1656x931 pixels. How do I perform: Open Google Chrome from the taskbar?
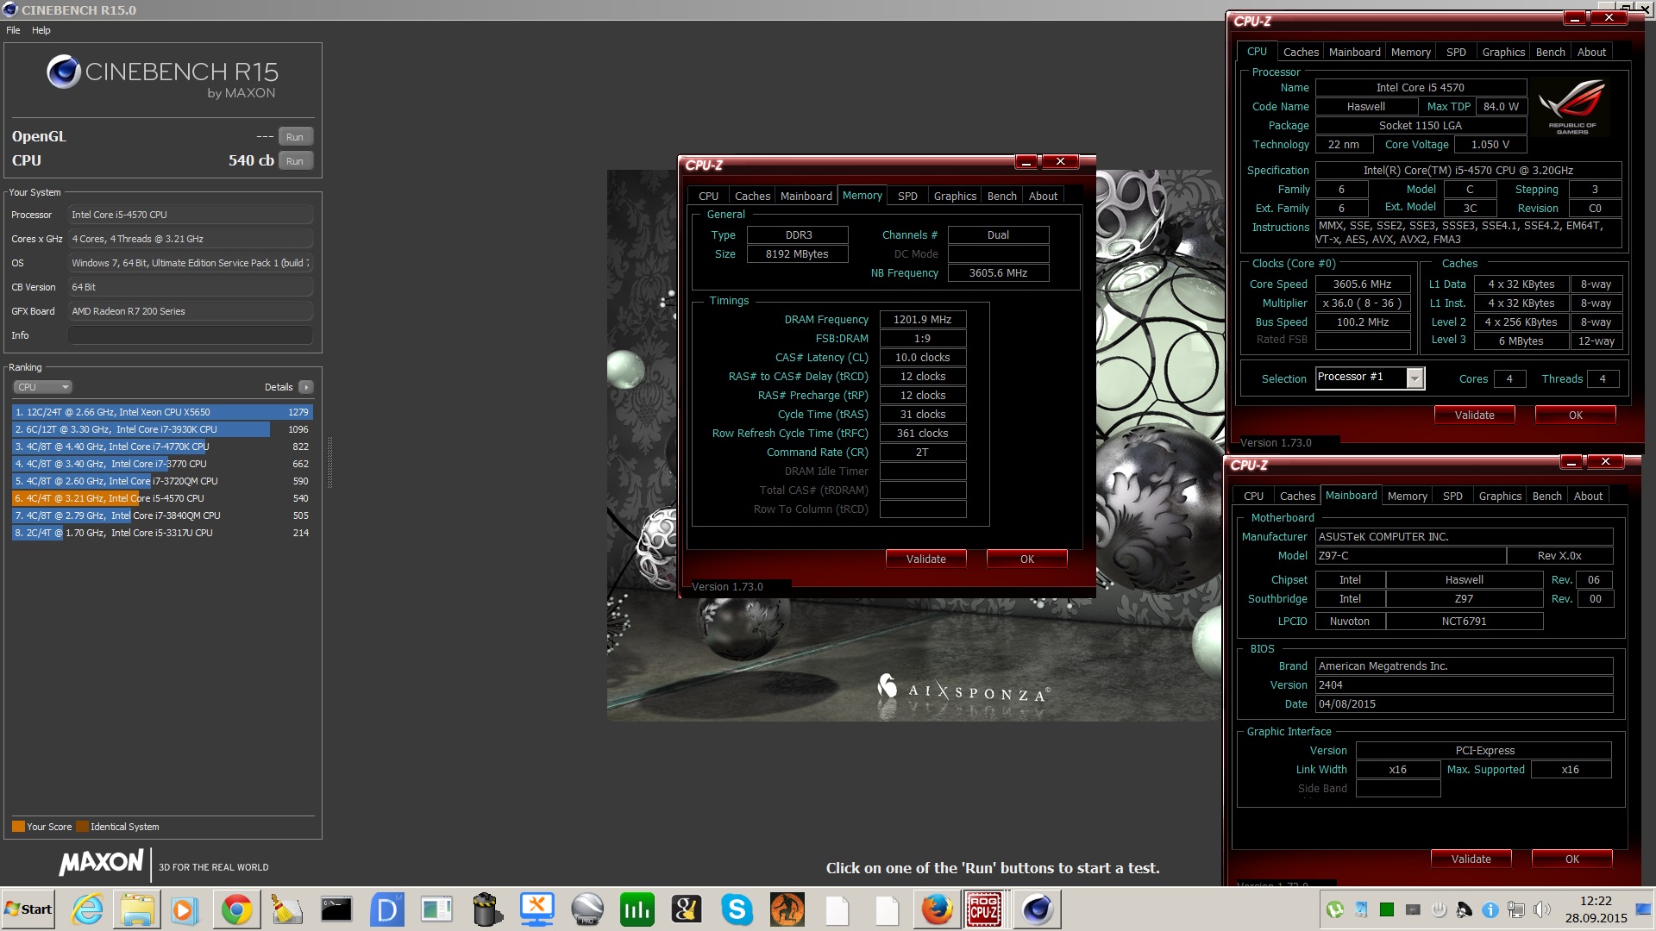(x=236, y=909)
